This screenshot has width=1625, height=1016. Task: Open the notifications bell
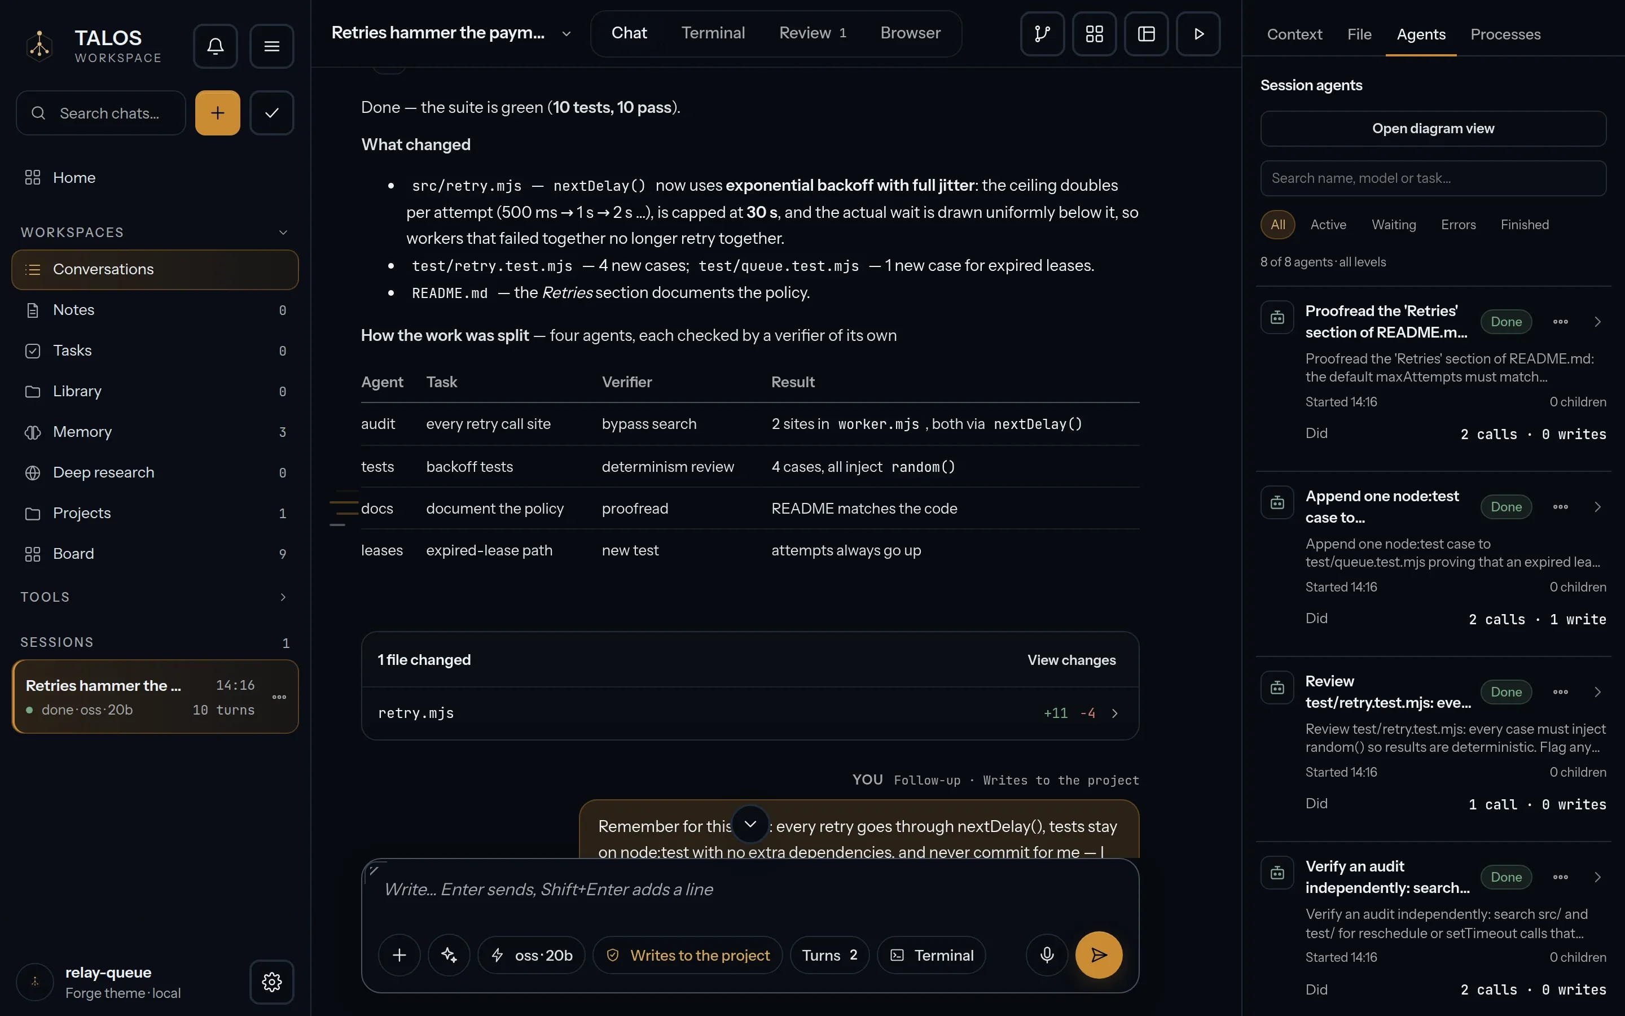[215, 46]
